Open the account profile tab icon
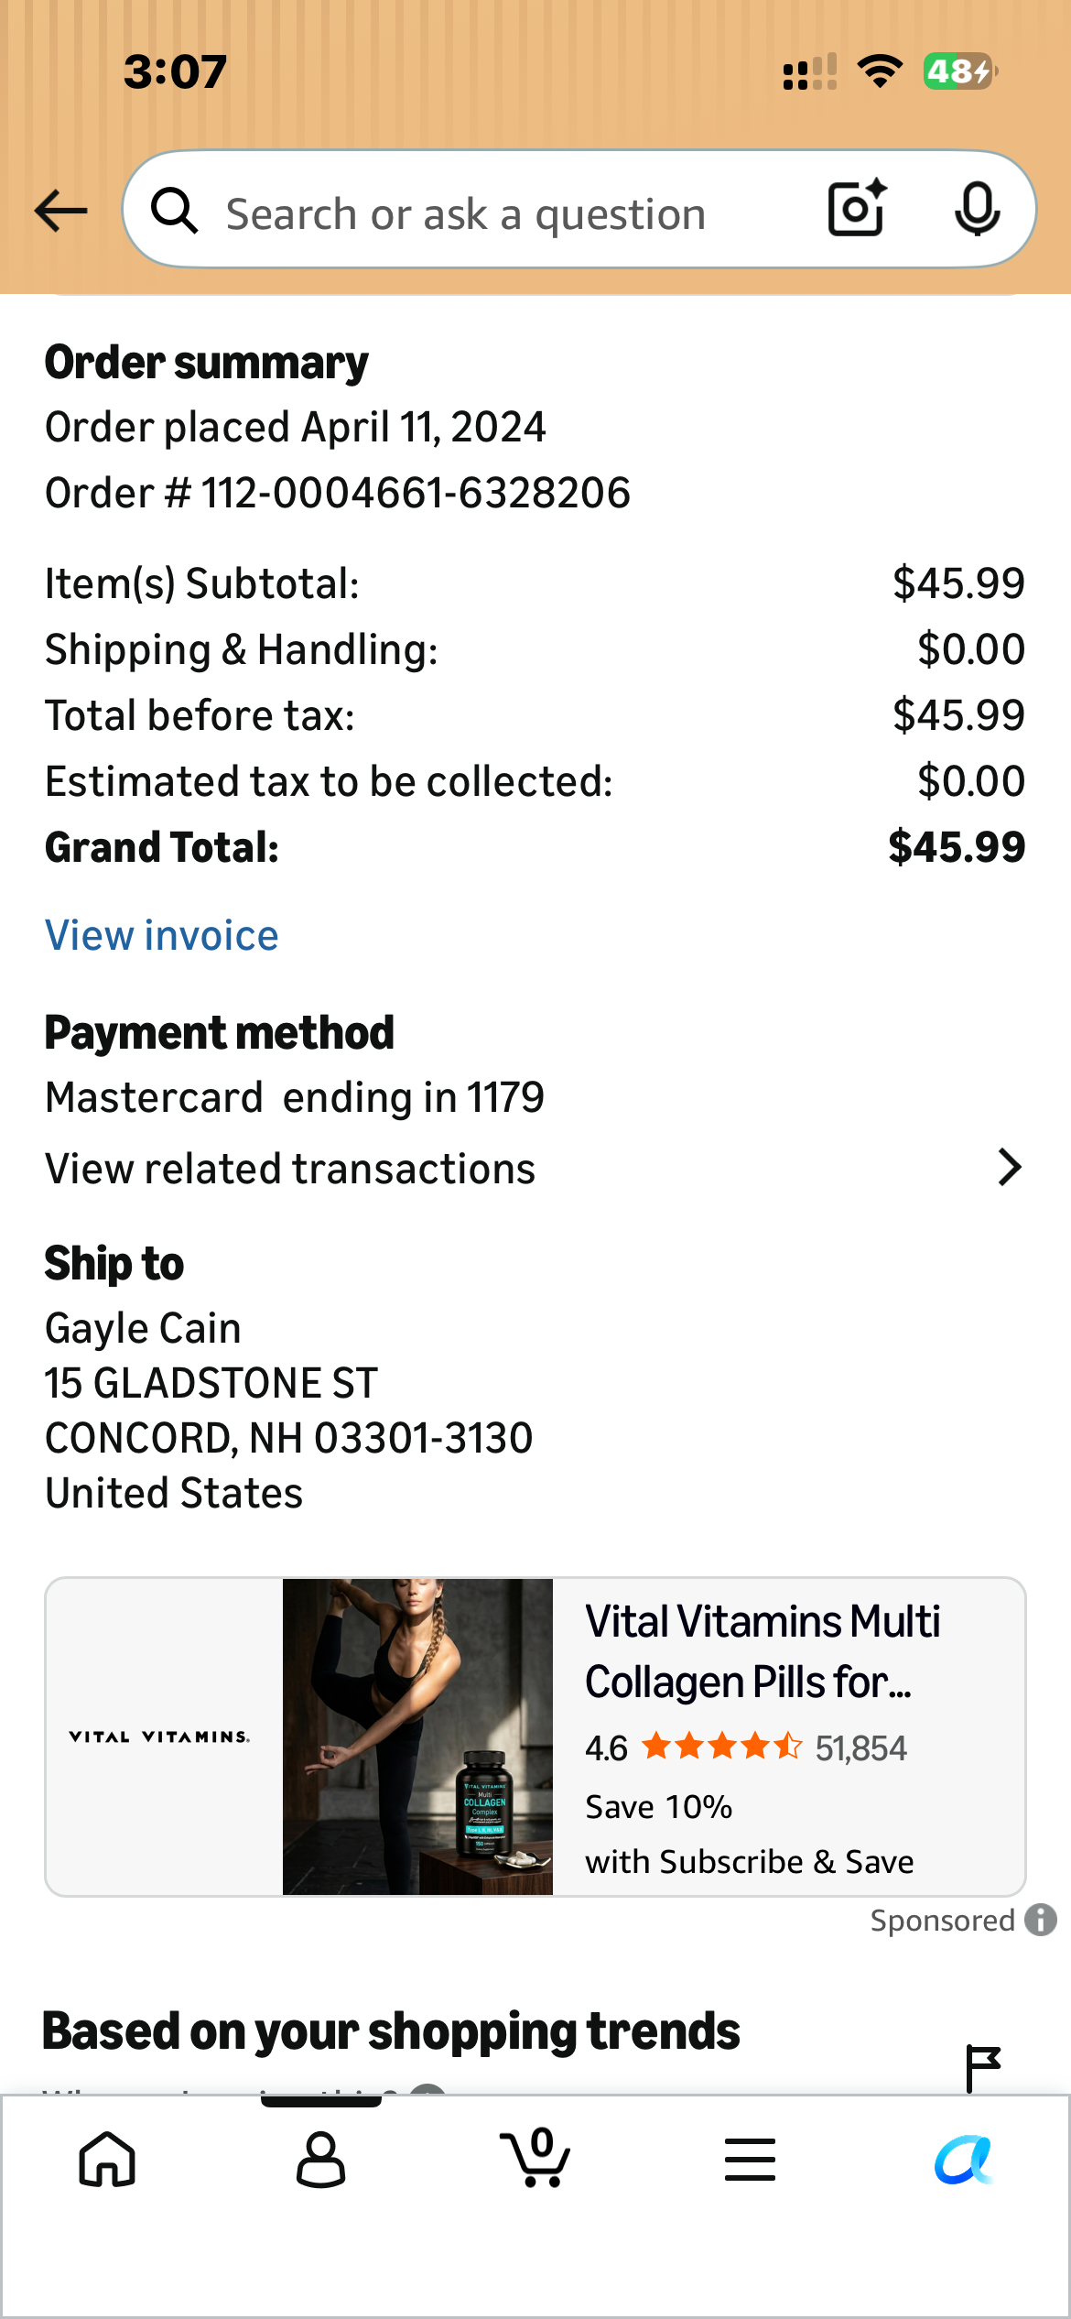The image size is (1071, 2319). [321, 2160]
